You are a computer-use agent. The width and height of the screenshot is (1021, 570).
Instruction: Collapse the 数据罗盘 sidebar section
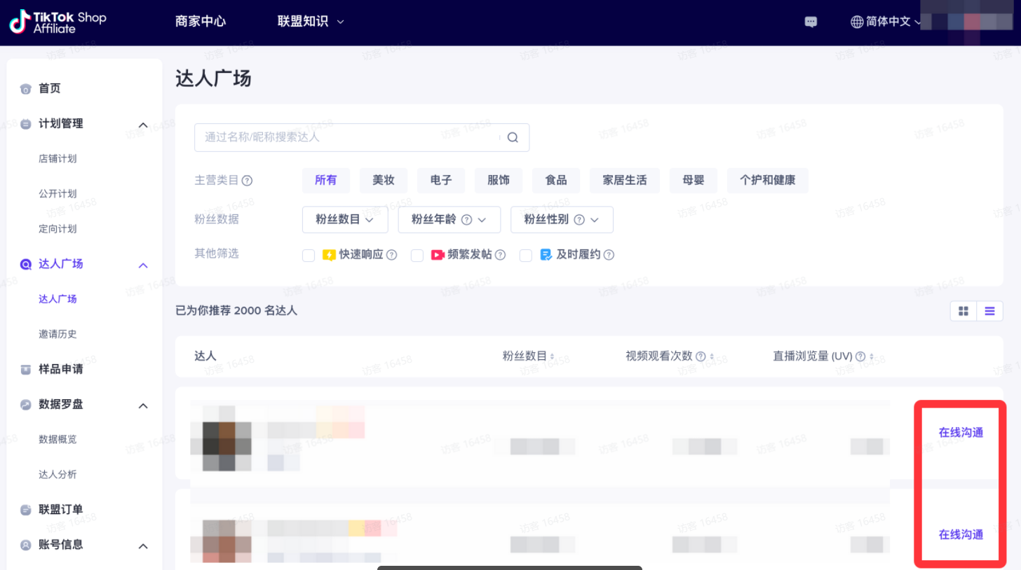pyautogui.click(x=143, y=405)
